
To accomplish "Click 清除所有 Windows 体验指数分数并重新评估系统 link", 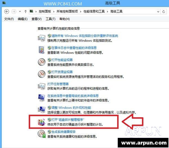I will 85,36.
